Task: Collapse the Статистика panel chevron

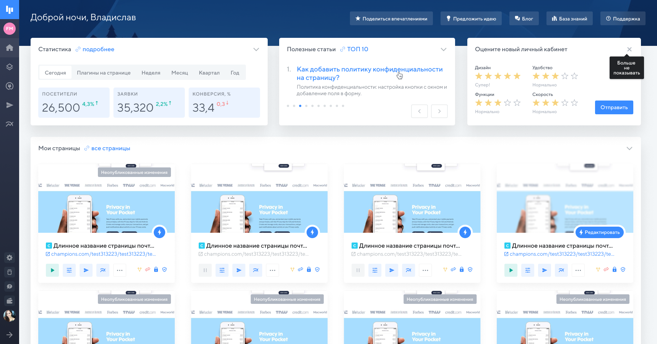Action: [256, 49]
